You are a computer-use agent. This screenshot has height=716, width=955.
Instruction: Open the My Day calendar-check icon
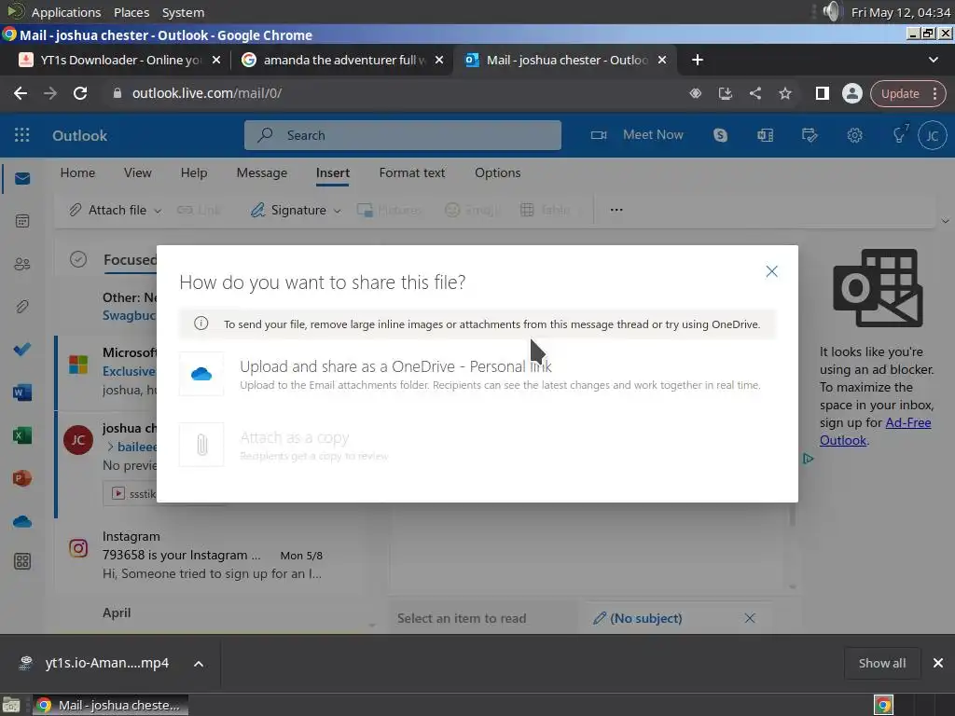(810, 135)
